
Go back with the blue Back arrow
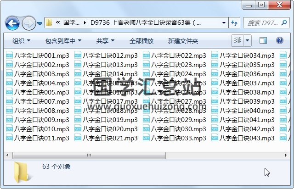click(12, 23)
